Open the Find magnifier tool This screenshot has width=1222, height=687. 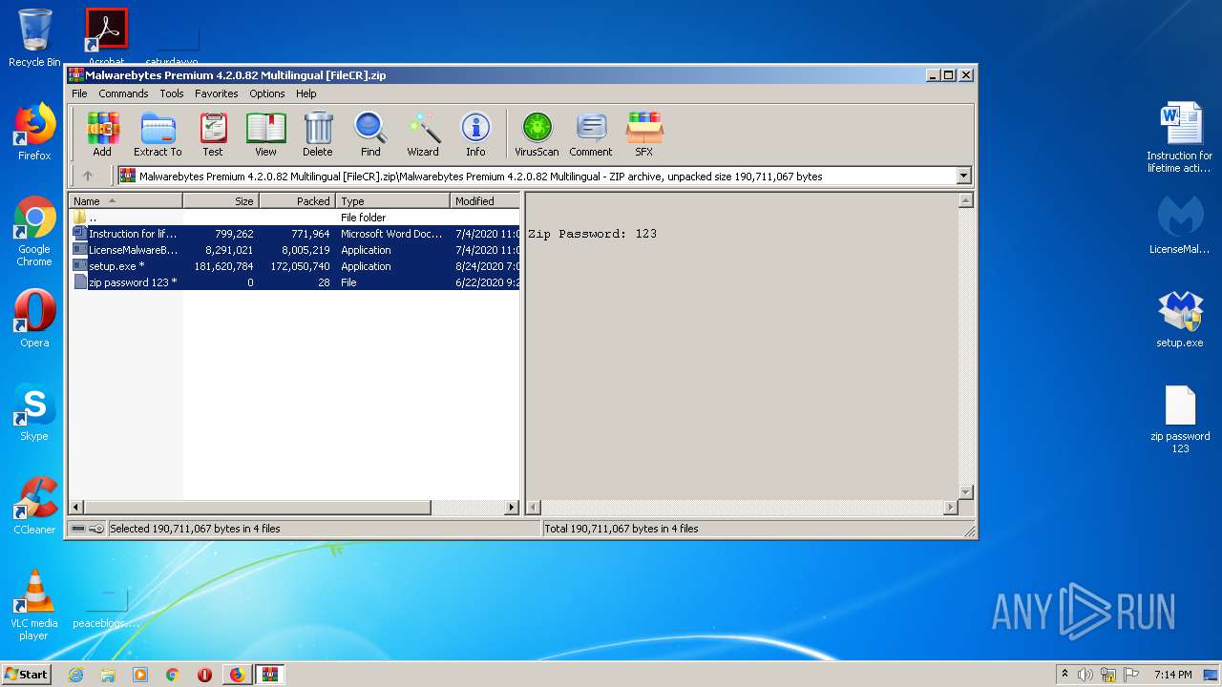point(370,134)
